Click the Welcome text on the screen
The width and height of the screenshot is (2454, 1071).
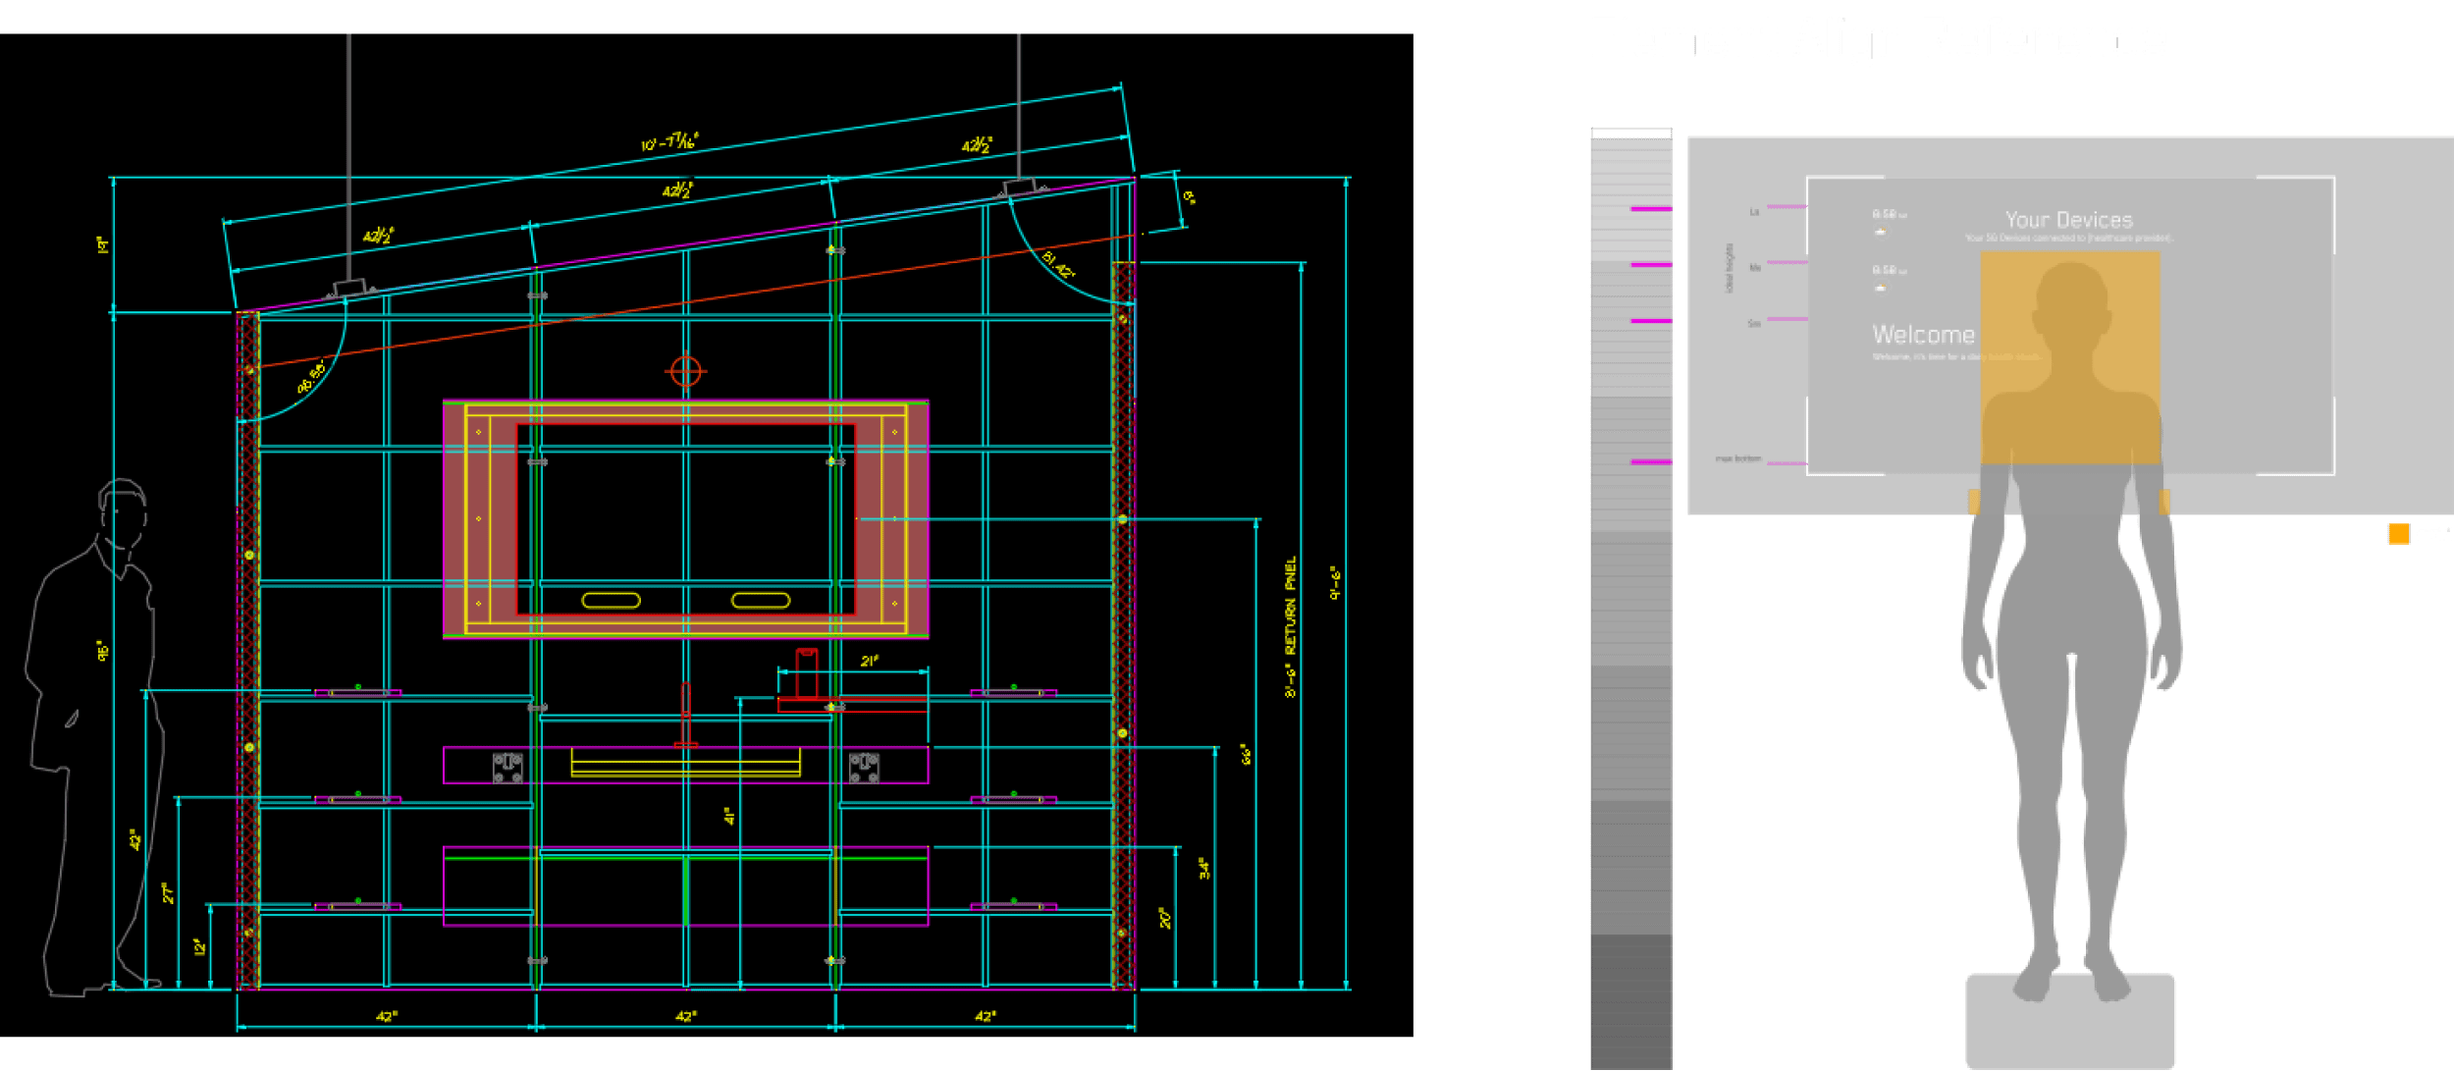(1923, 335)
